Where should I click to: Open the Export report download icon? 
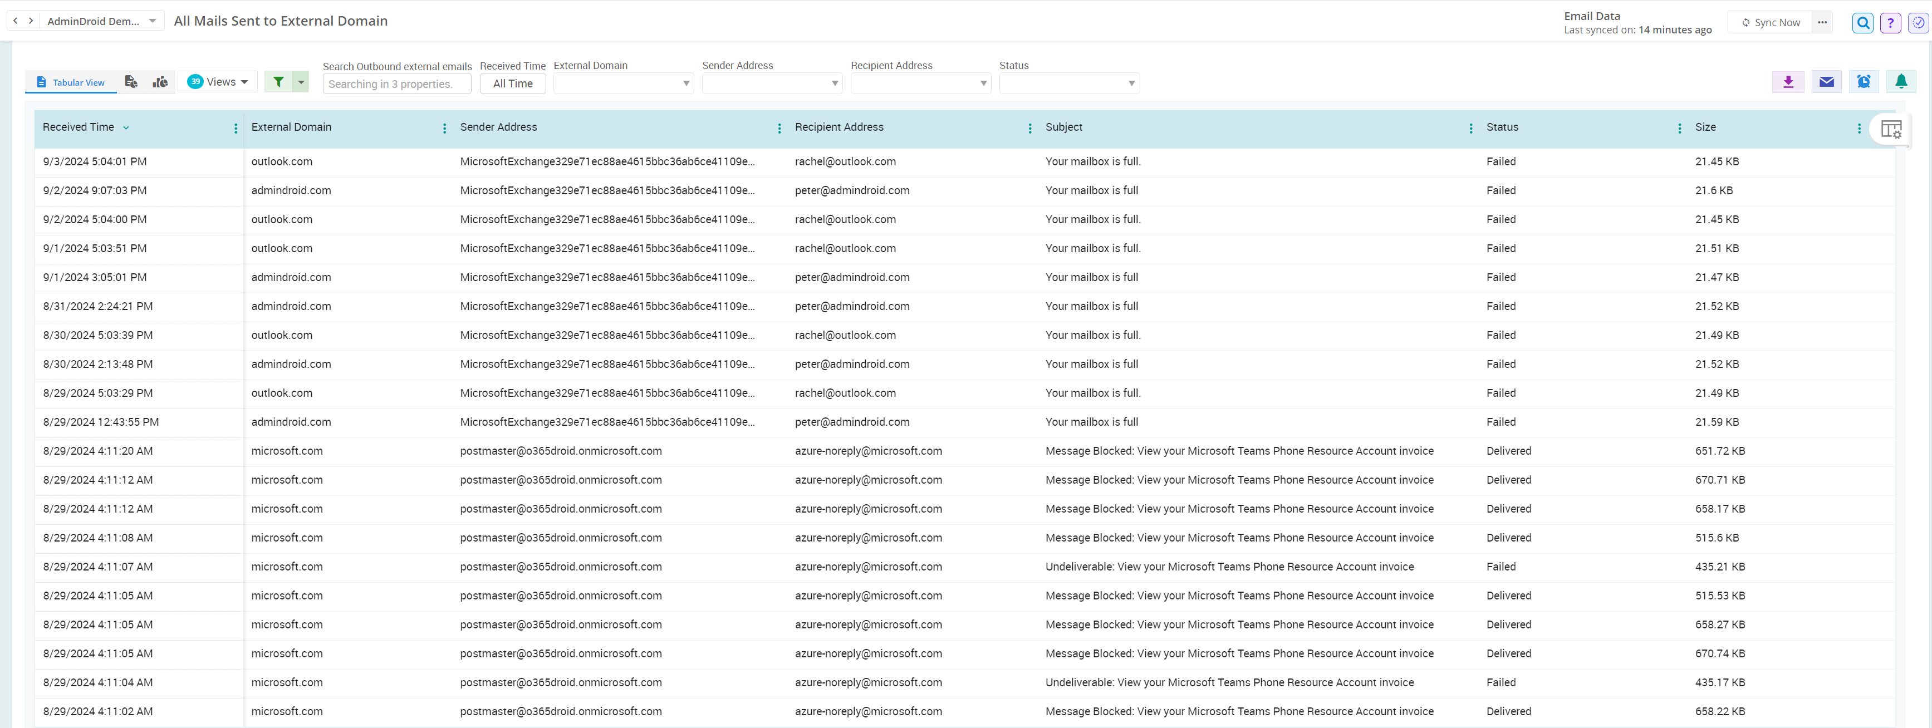[1788, 82]
